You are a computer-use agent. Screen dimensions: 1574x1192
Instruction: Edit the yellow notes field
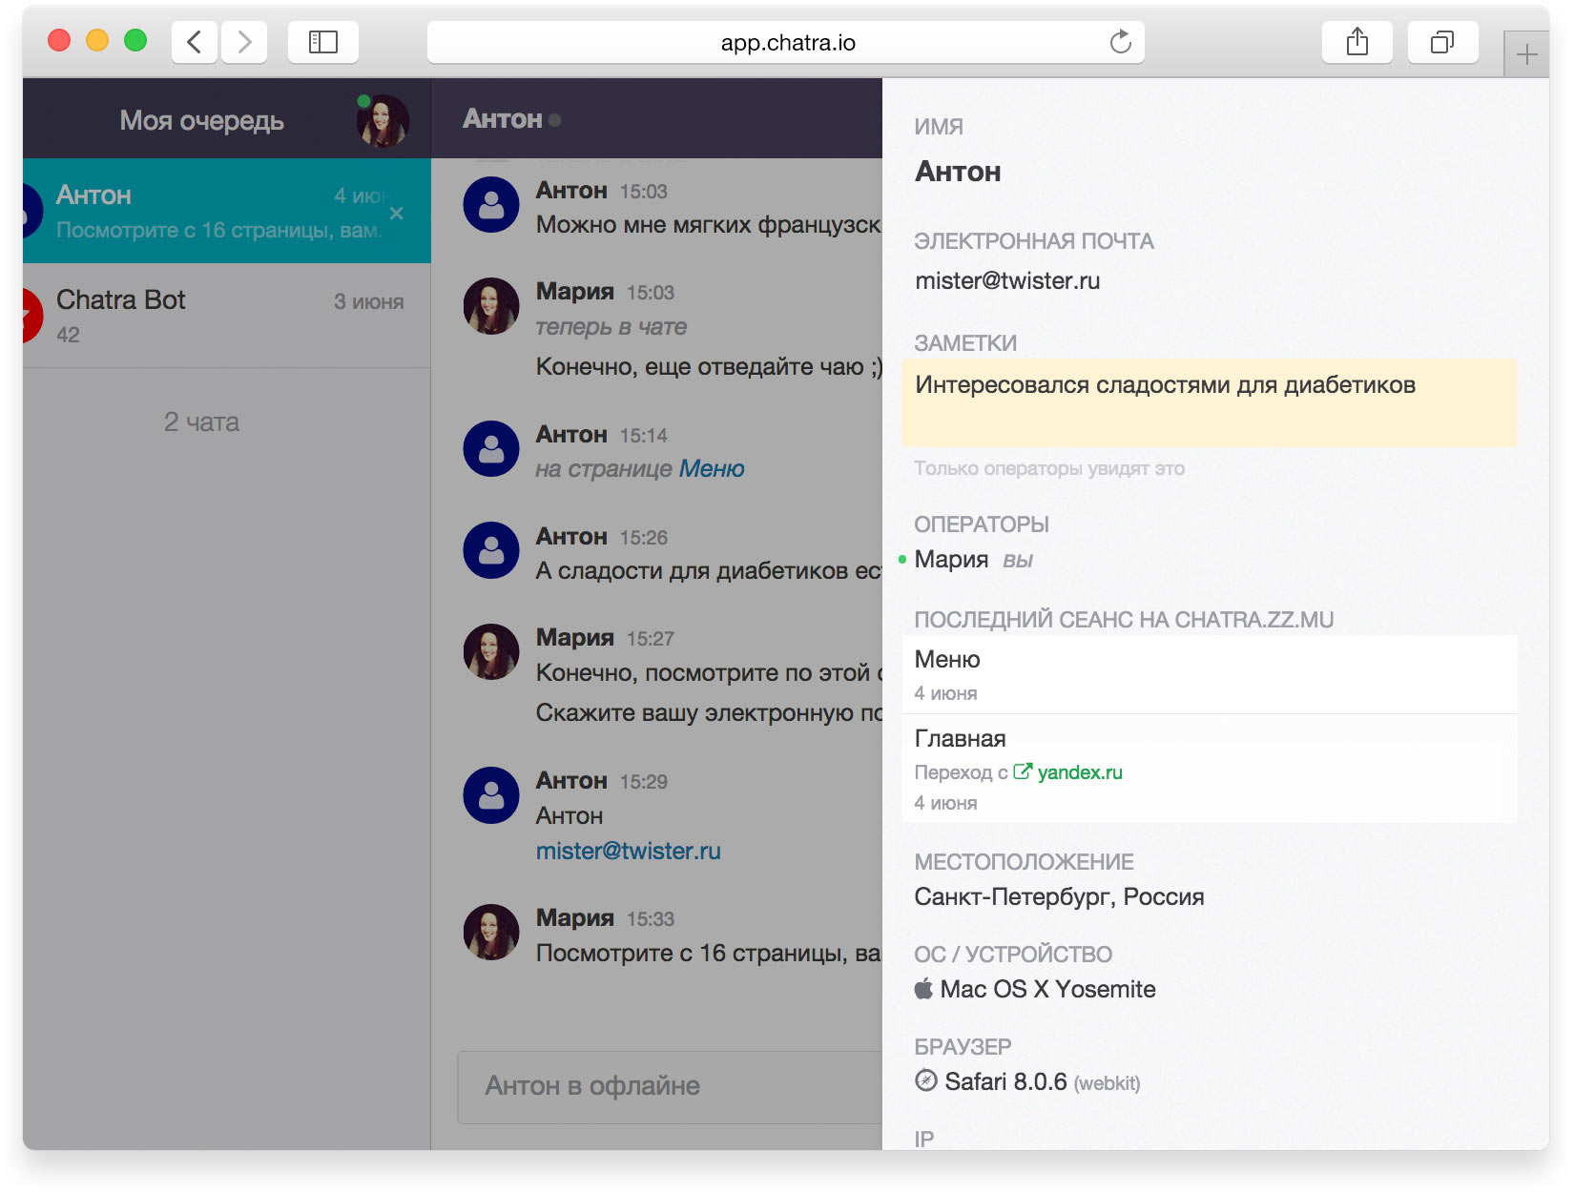pos(1209,402)
